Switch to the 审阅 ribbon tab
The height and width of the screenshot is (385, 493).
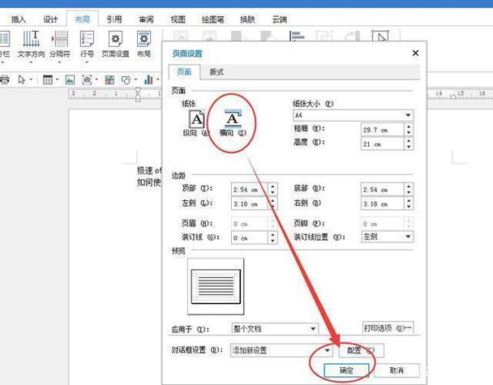coord(146,19)
